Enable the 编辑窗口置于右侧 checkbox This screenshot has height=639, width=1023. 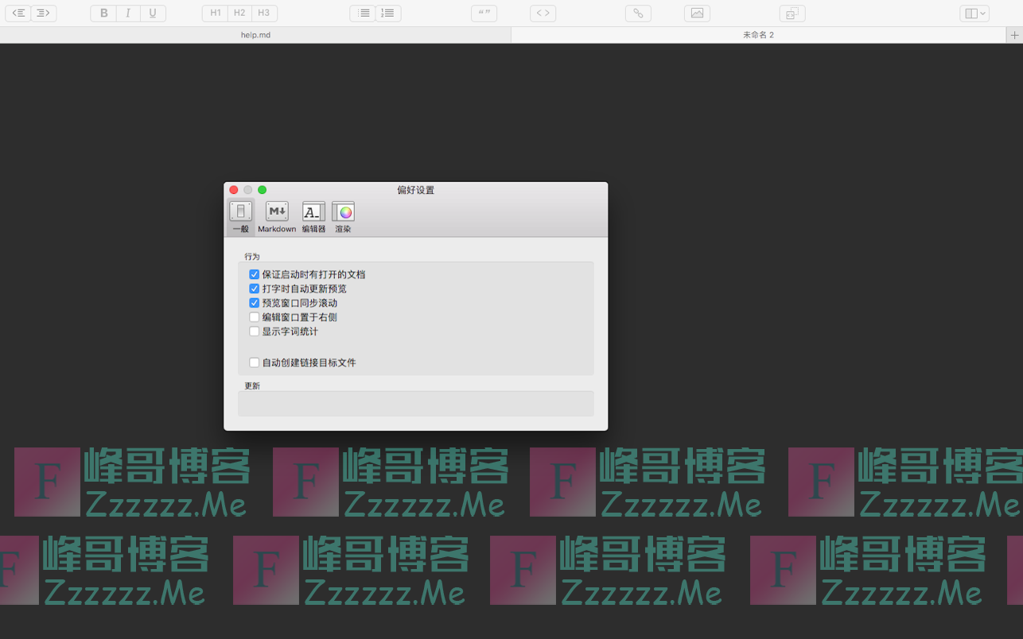(255, 317)
